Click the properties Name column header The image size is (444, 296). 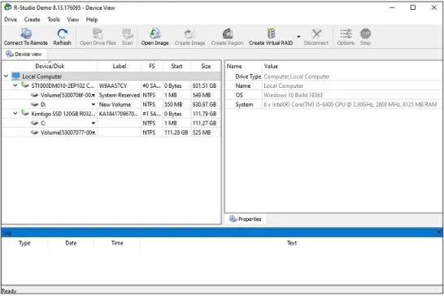(x=234, y=66)
